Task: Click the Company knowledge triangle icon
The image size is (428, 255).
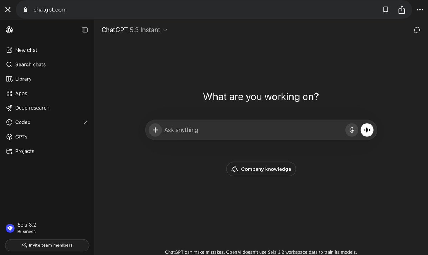Action: click(x=235, y=169)
